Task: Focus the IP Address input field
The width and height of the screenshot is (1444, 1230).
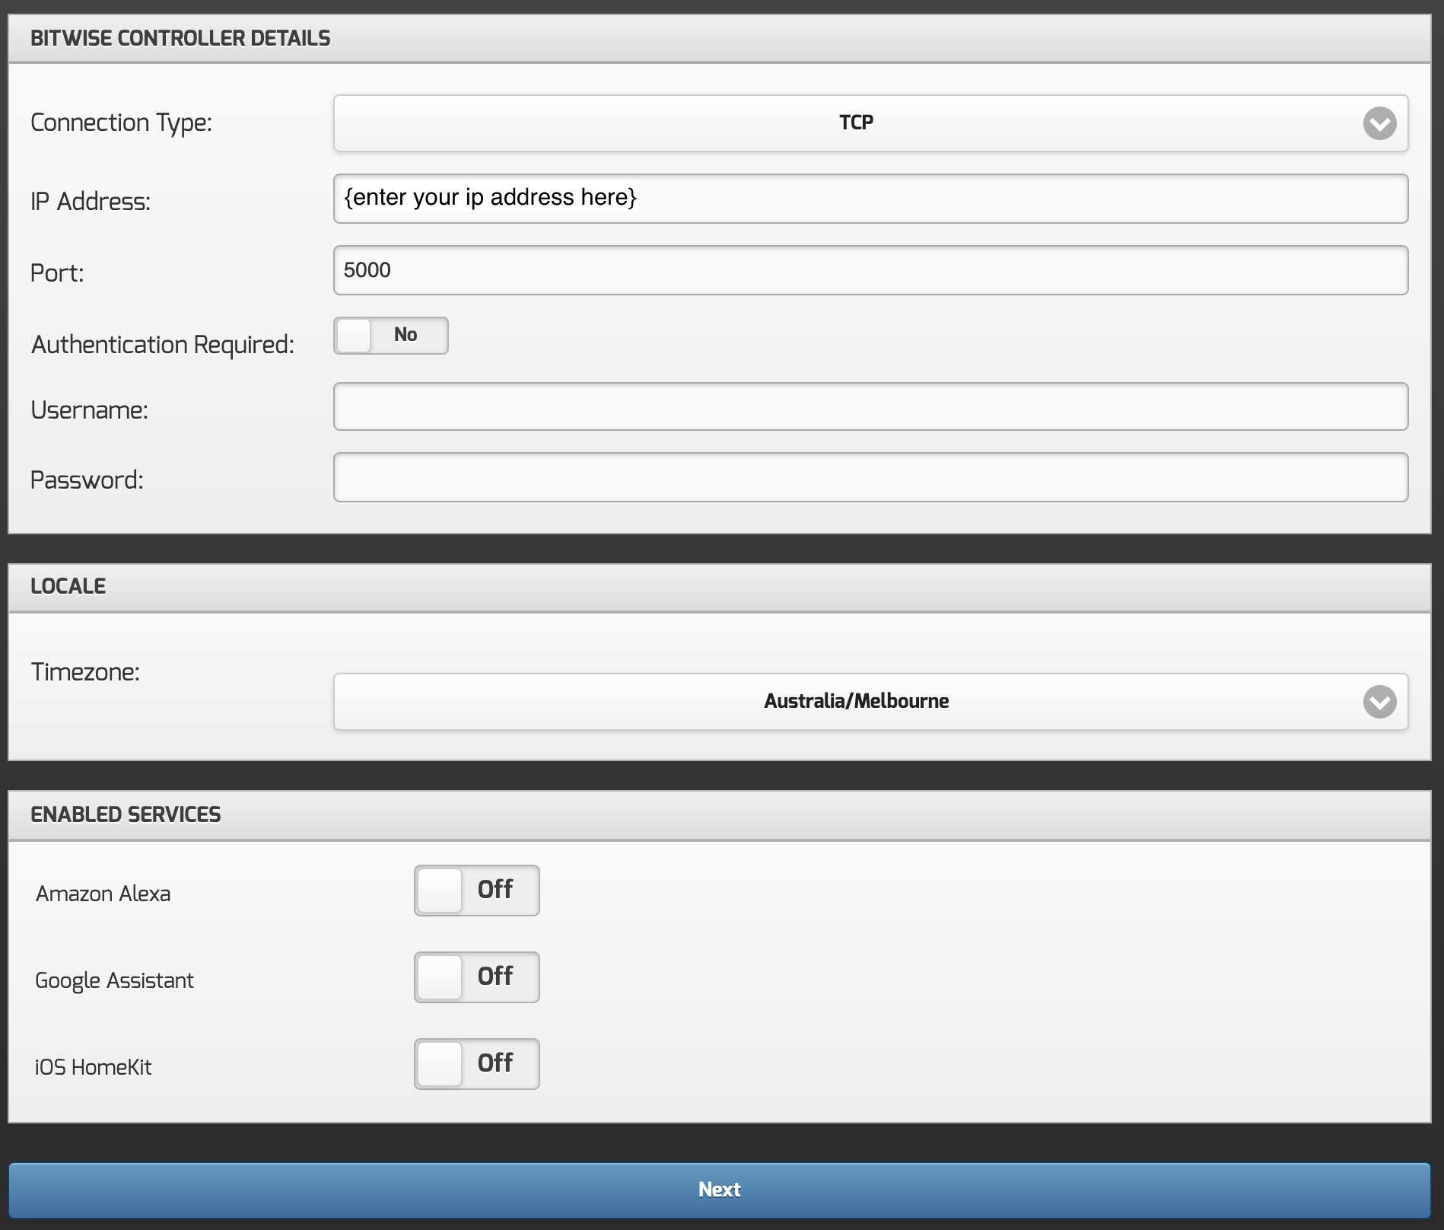Action: [x=870, y=199]
